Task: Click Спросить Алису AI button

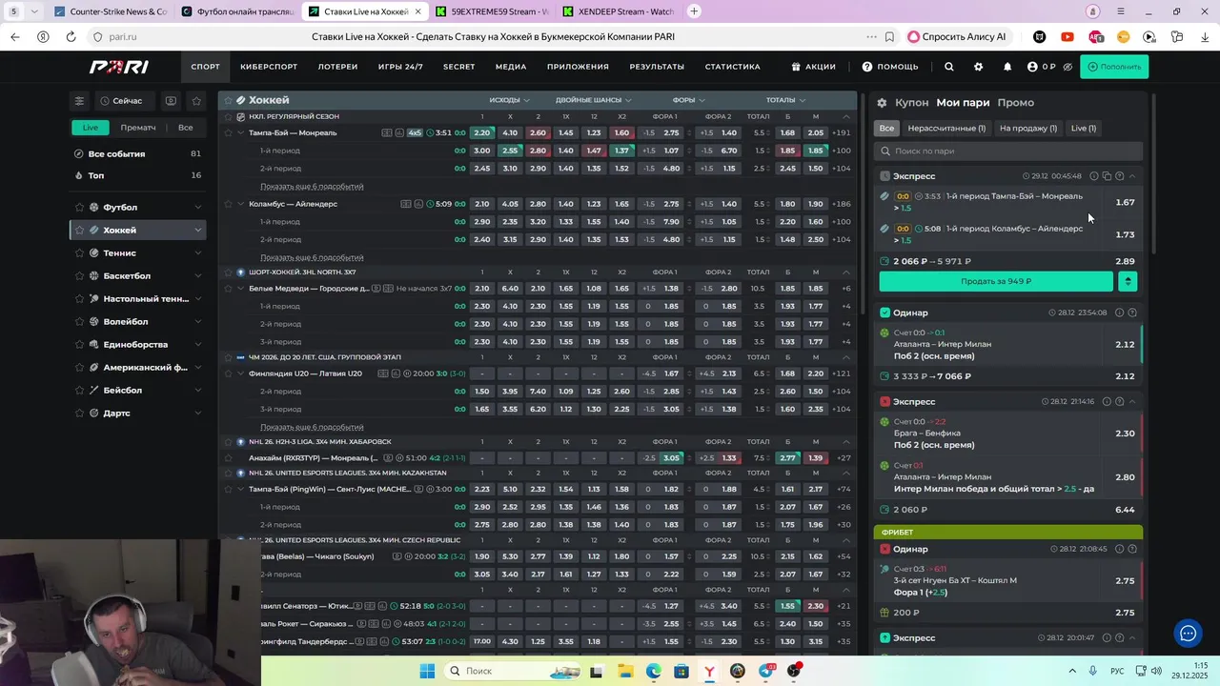Action: click(957, 36)
